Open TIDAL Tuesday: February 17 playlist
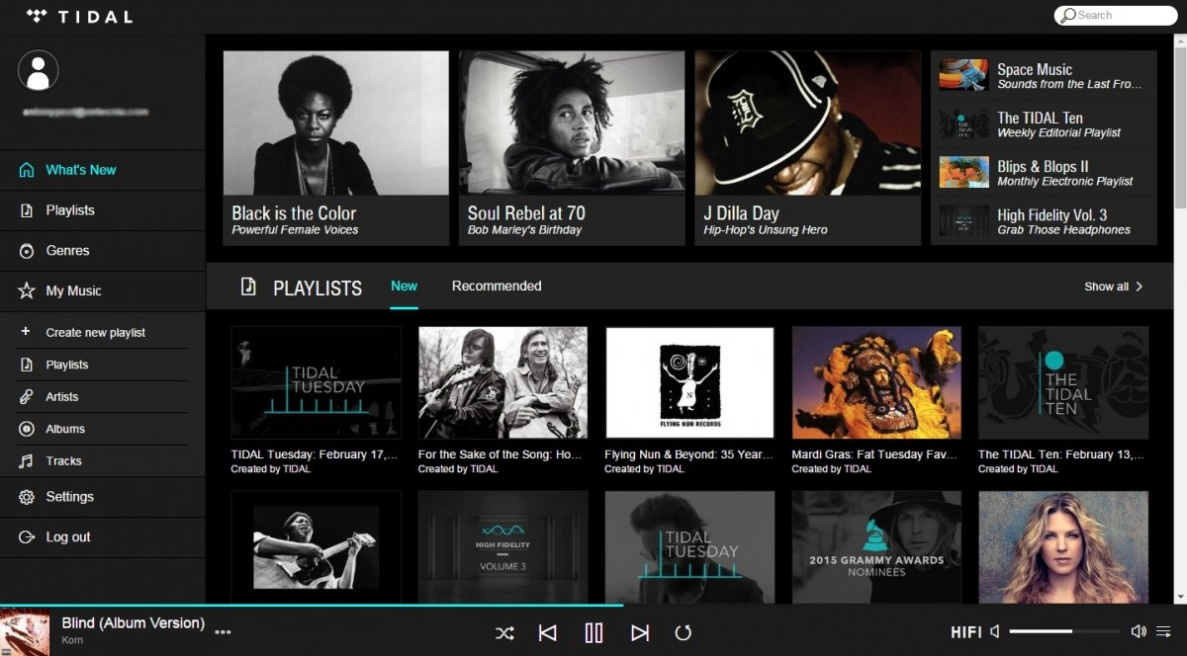 (x=316, y=400)
